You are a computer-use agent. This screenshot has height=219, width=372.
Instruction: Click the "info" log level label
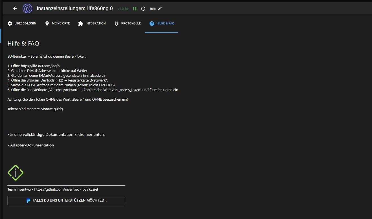[153, 9]
